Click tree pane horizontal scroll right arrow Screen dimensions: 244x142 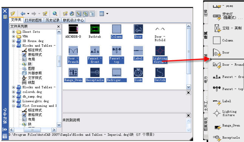(x=54, y=130)
